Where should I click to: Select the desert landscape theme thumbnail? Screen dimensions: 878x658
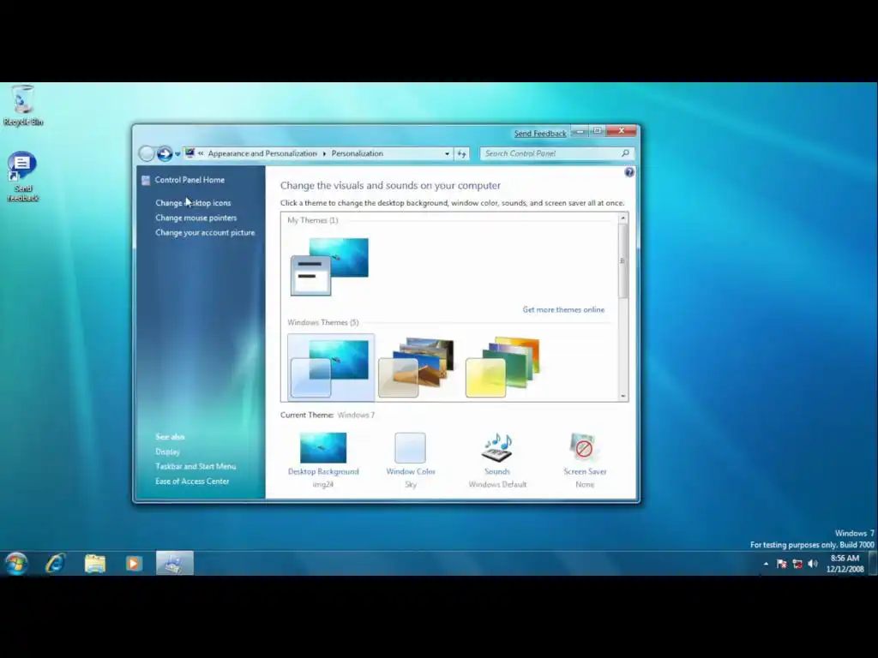click(417, 368)
